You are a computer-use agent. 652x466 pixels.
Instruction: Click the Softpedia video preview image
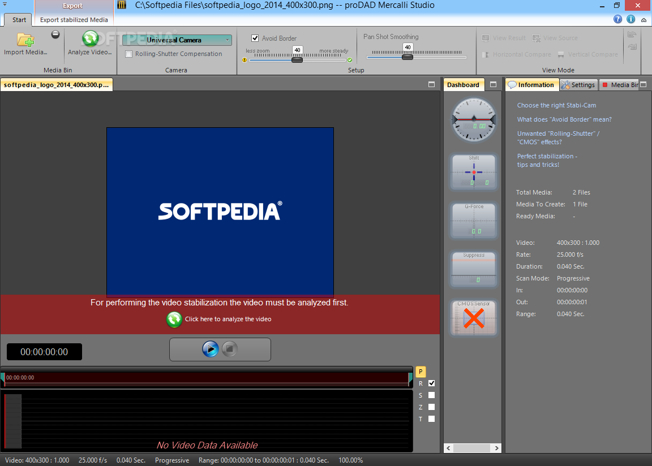pyautogui.click(x=220, y=212)
